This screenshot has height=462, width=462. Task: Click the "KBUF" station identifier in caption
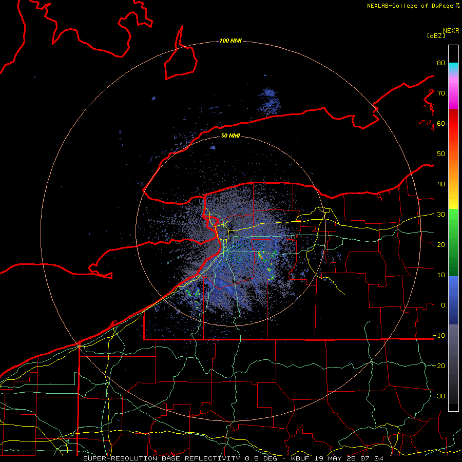coord(301,458)
